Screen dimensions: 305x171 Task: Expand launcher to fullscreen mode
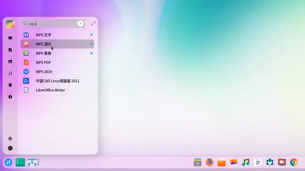[93, 23]
